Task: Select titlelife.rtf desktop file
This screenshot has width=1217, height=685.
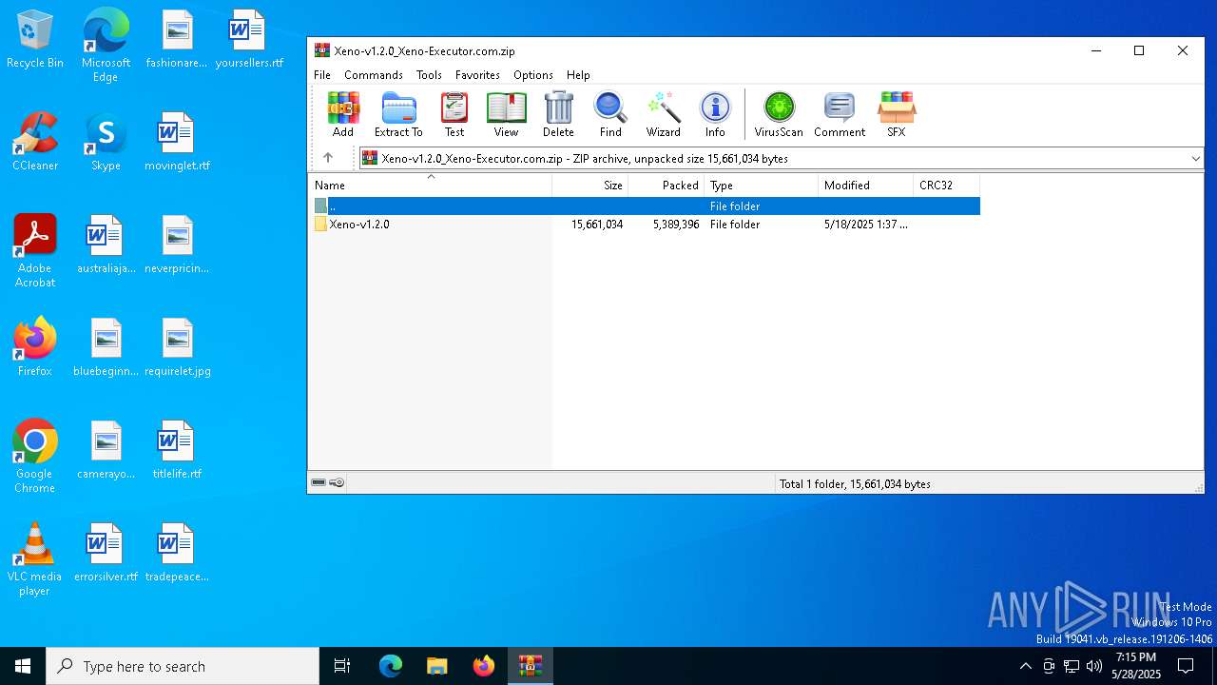Action: (x=177, y=449)
